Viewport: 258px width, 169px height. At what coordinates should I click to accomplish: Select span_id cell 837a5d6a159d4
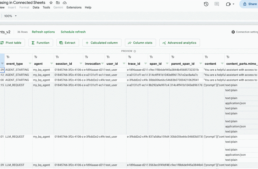coord(159,137)
